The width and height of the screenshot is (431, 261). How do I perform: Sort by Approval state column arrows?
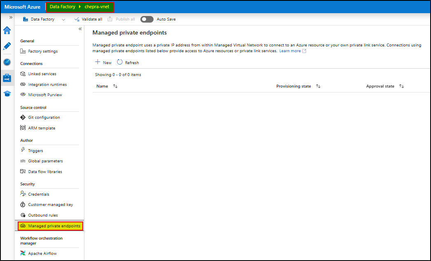click(x=402, y=86)
